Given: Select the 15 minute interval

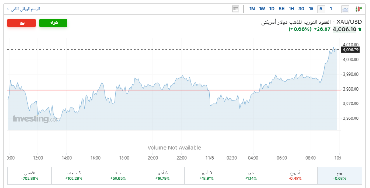Looking at the screenshot, I should click(311, 9).
